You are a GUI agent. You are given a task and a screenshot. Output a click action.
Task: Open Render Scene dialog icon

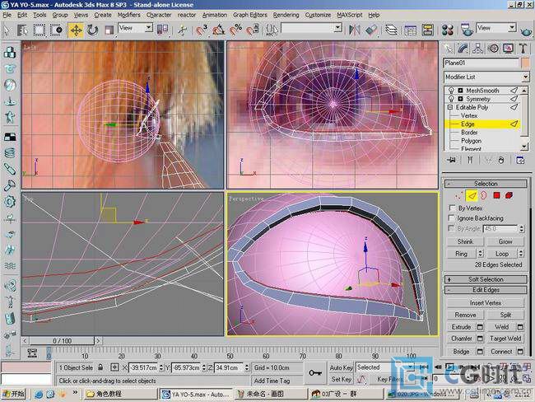(467, 30)
